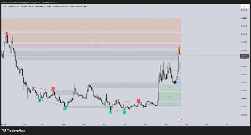Click the lightning bolt event icon near Oct
251x135 pixels.
[180, 120]
